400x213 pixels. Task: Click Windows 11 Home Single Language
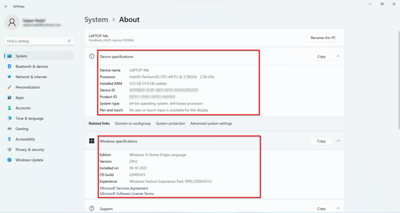point(158,155)
